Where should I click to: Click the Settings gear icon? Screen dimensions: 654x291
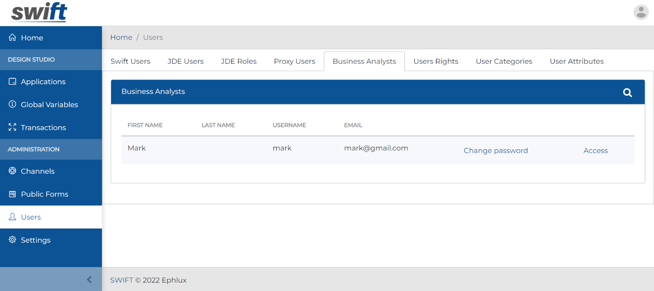(x=12, y=240)
